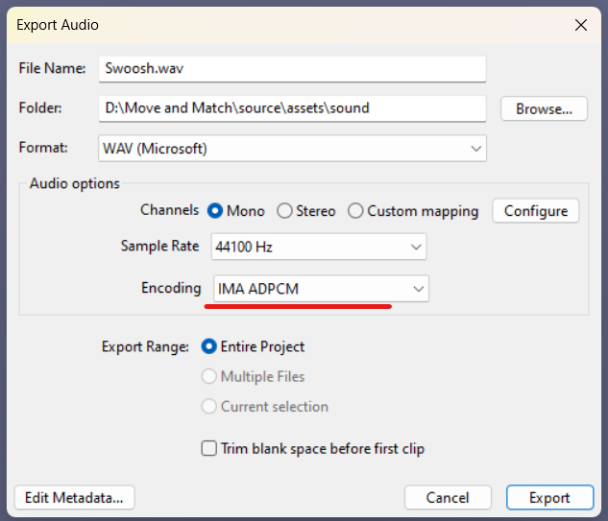Choose the Stereo channel option
This screenshot has height=521, width=608.
pyautogui.click(x=284, y=211)
